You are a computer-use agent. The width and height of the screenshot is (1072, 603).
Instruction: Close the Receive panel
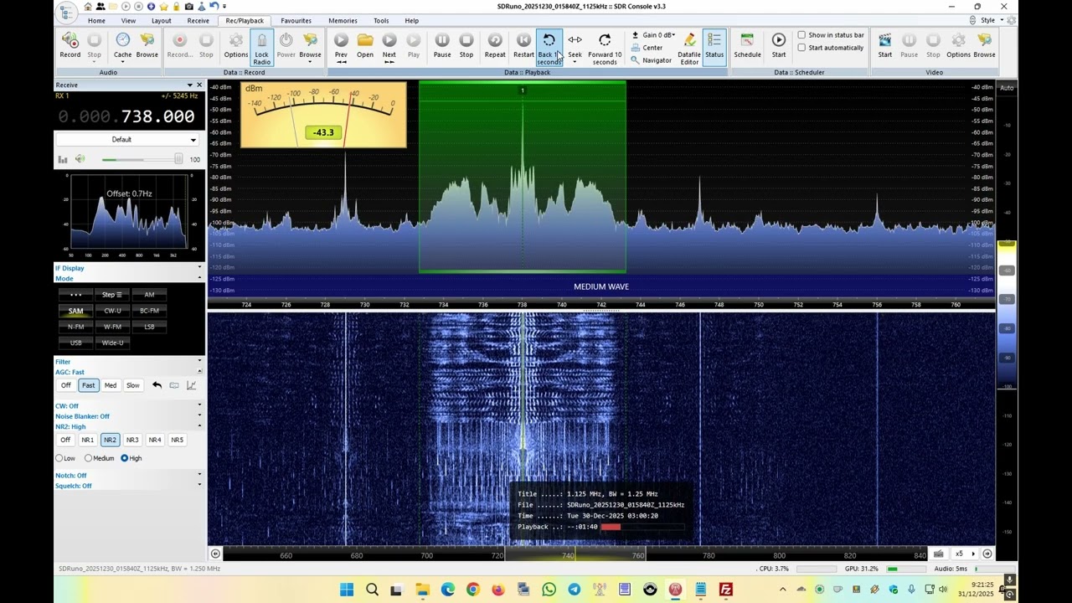click(x=199, y=85)
